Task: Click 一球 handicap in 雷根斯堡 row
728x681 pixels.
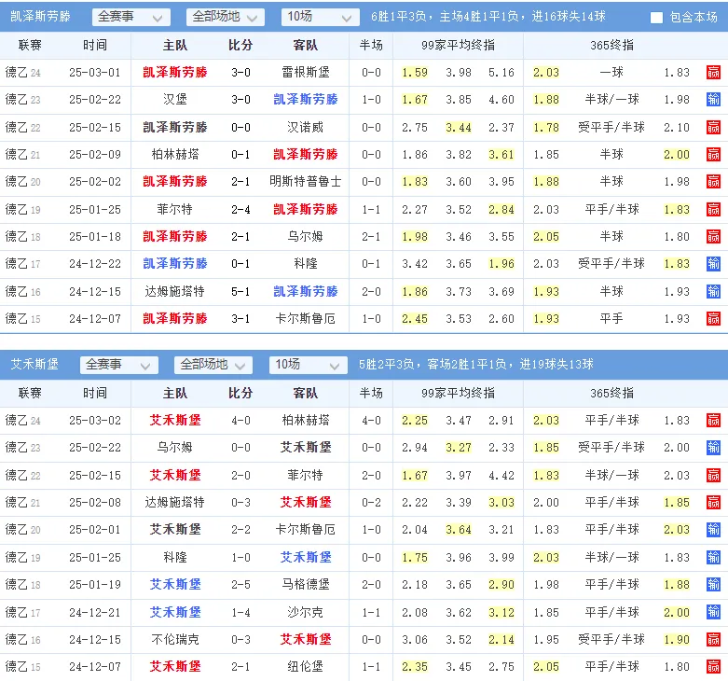Action: [x=611, y=73]
